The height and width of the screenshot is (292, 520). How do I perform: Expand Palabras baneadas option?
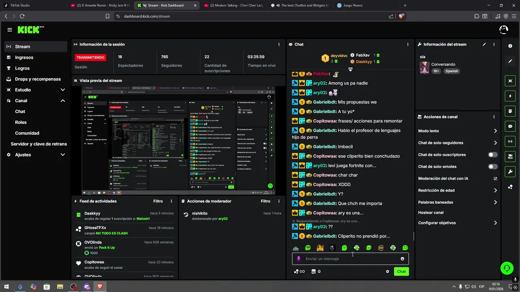(x=496, y=202)
